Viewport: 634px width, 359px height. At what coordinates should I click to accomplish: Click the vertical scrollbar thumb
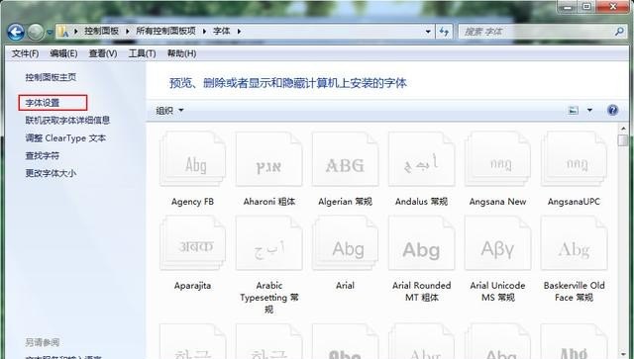(623, 141)
